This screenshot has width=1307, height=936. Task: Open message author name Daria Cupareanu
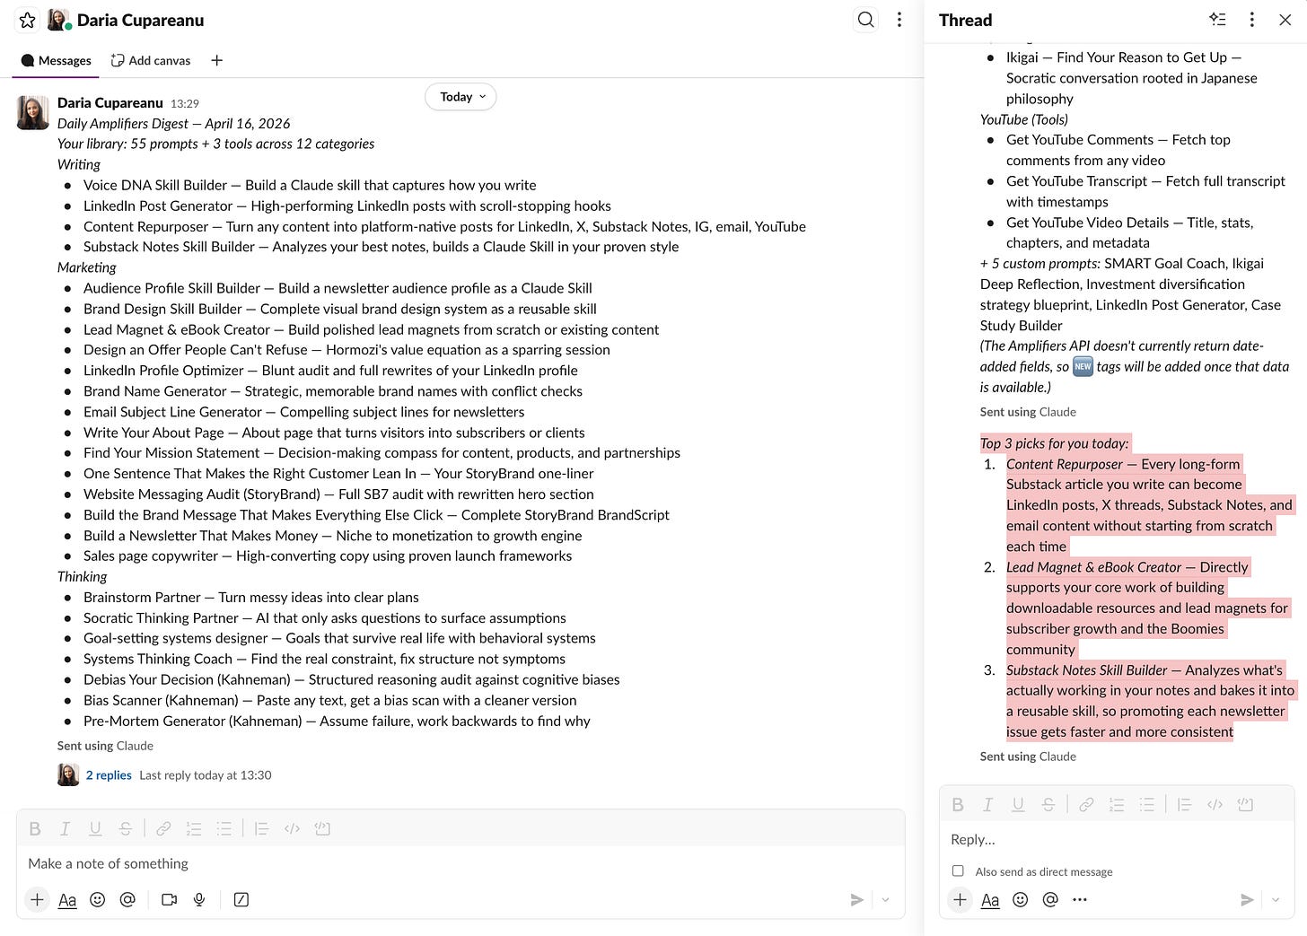coord(110,102)
